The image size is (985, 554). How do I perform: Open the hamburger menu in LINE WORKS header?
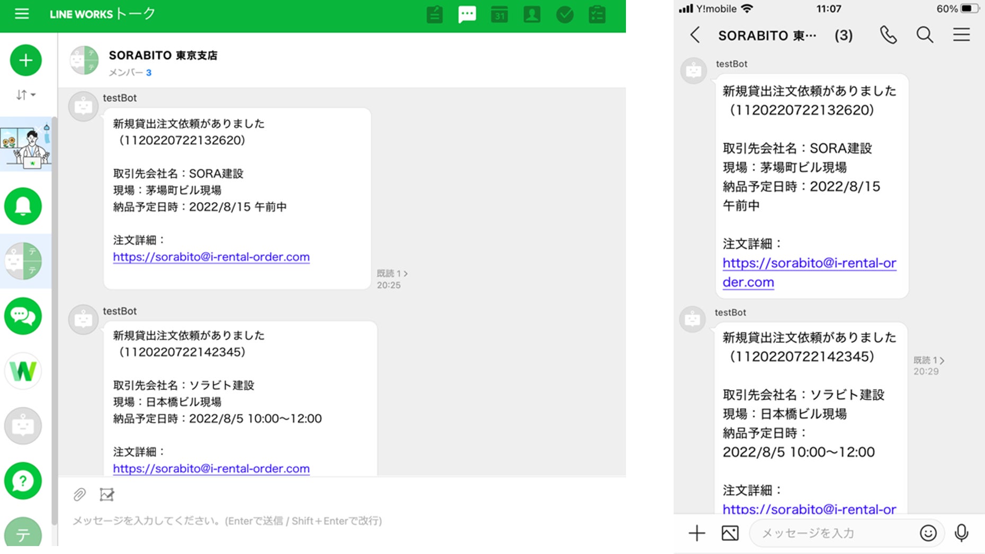tap(22, 14)
